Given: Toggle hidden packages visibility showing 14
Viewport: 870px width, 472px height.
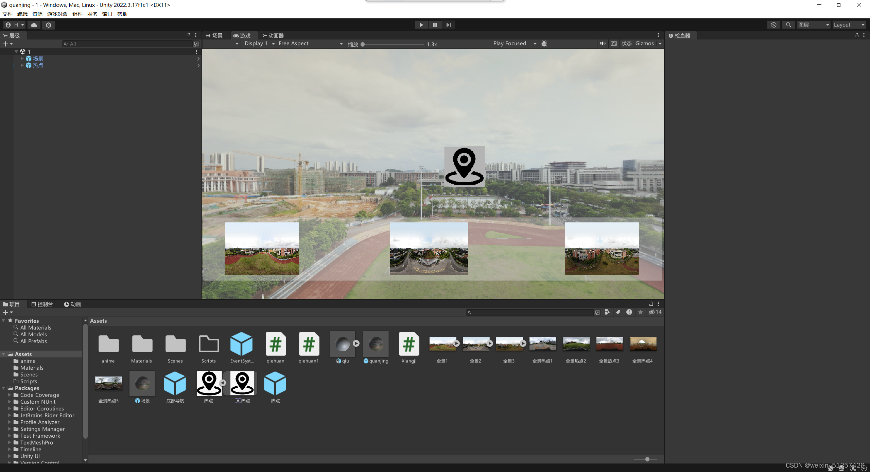Looking at the screenshot, I should pos(655,312).
